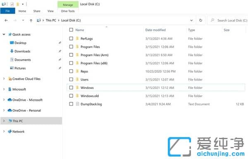Screen dimensions: 248x159
Task: Switch to the View ribbon tab
Action: [50, 11]
